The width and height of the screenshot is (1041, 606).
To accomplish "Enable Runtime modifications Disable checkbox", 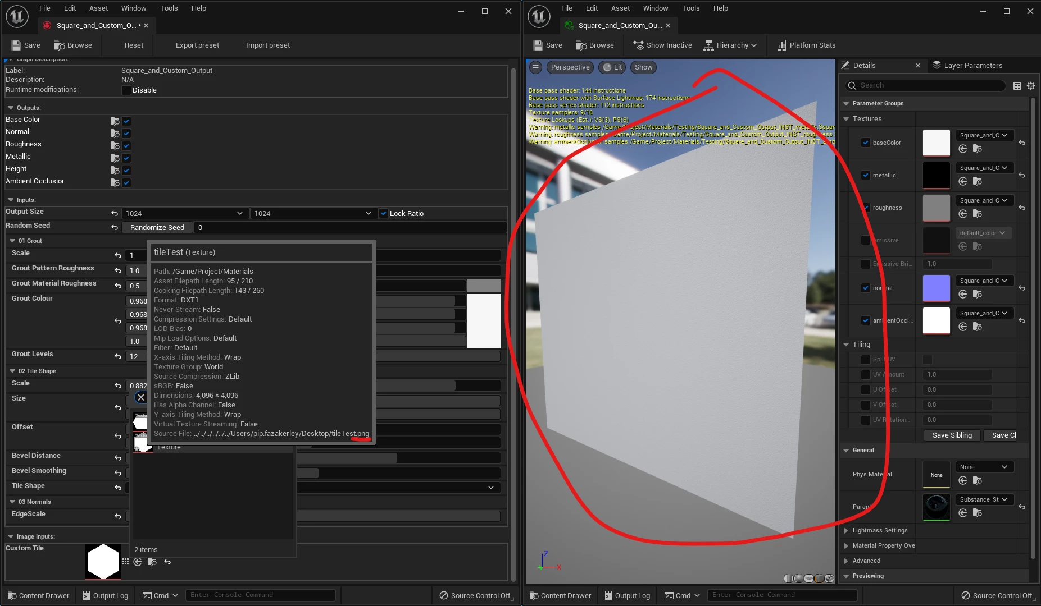I will (x=126, y=90).
